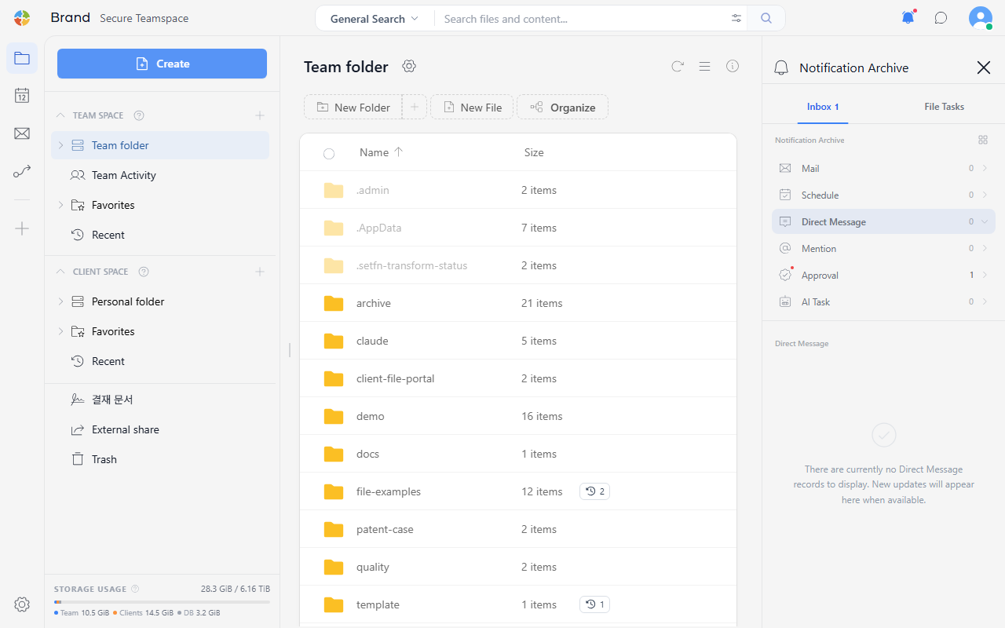Sort by Name column header

(x=380, y=152)
